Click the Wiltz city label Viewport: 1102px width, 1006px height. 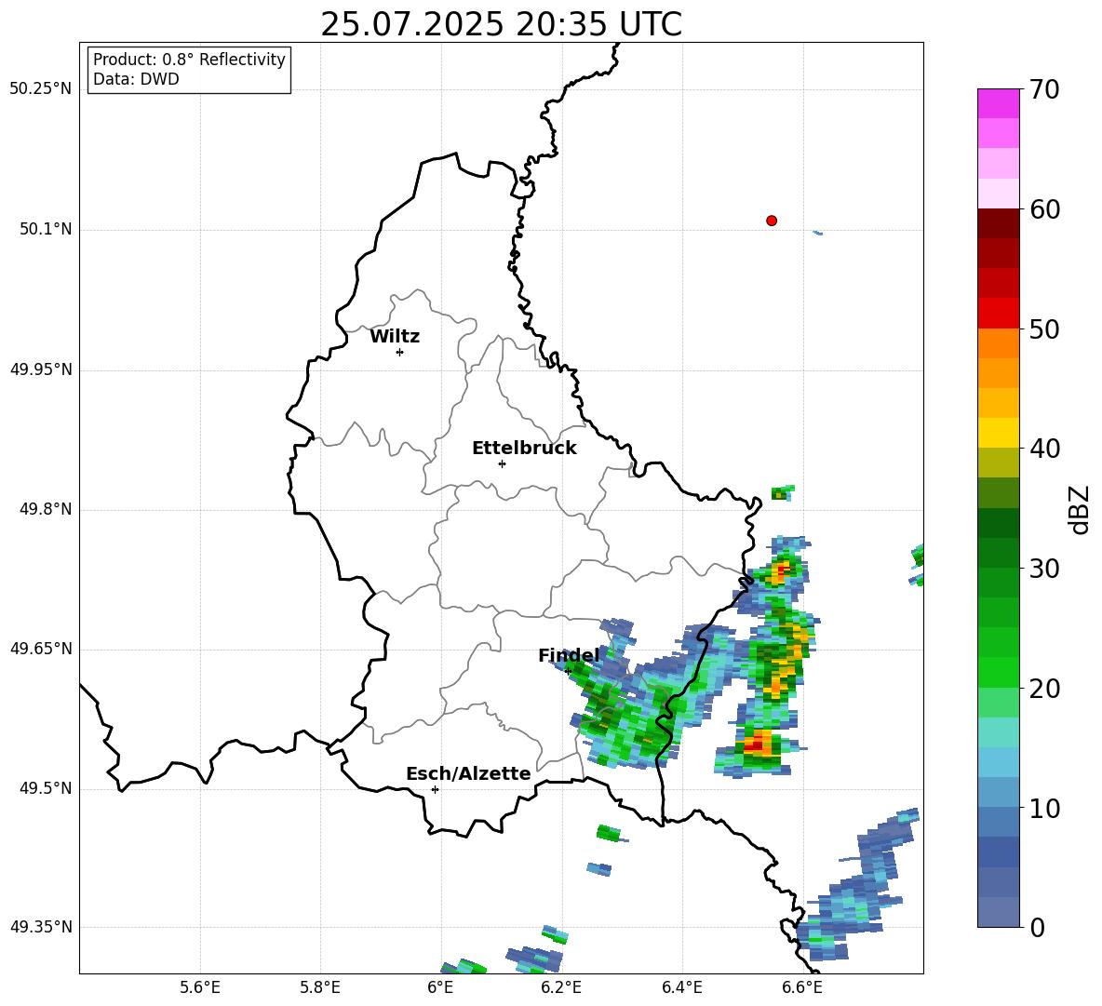[395, 337]
